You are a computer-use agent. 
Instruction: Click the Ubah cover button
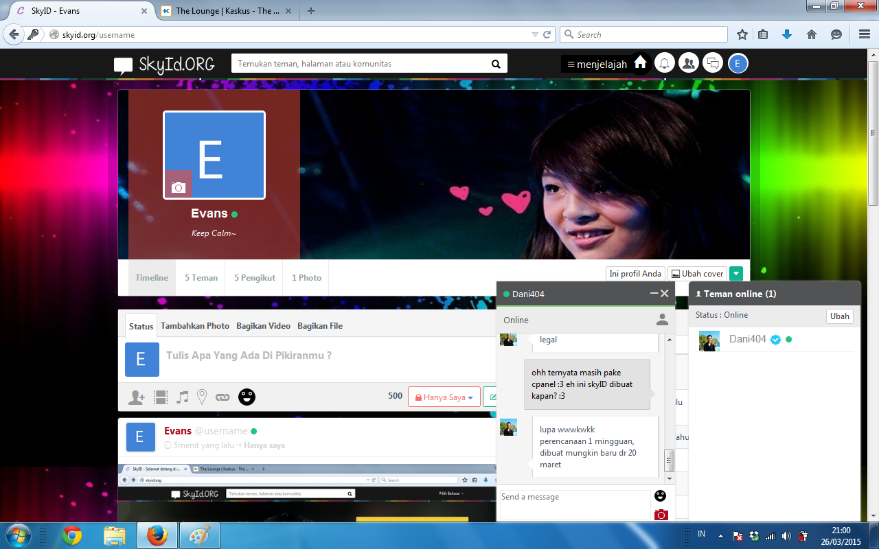pyautogui.click(x=697, y=273)
